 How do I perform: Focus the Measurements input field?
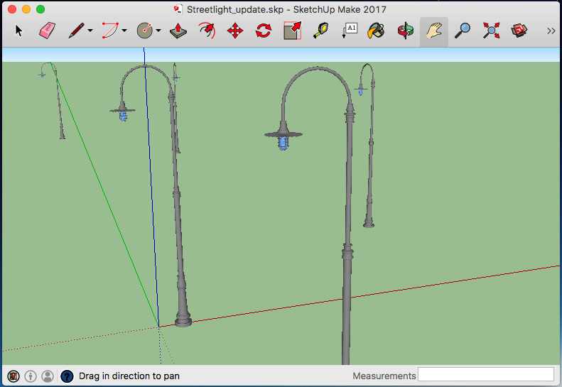pyautogui.click(x=486, y=375)
